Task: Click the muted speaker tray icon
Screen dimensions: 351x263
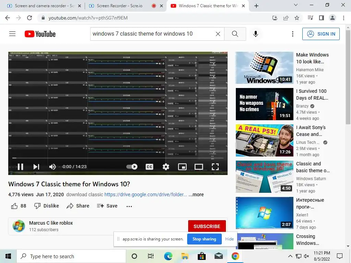Action: pos(306,256)
